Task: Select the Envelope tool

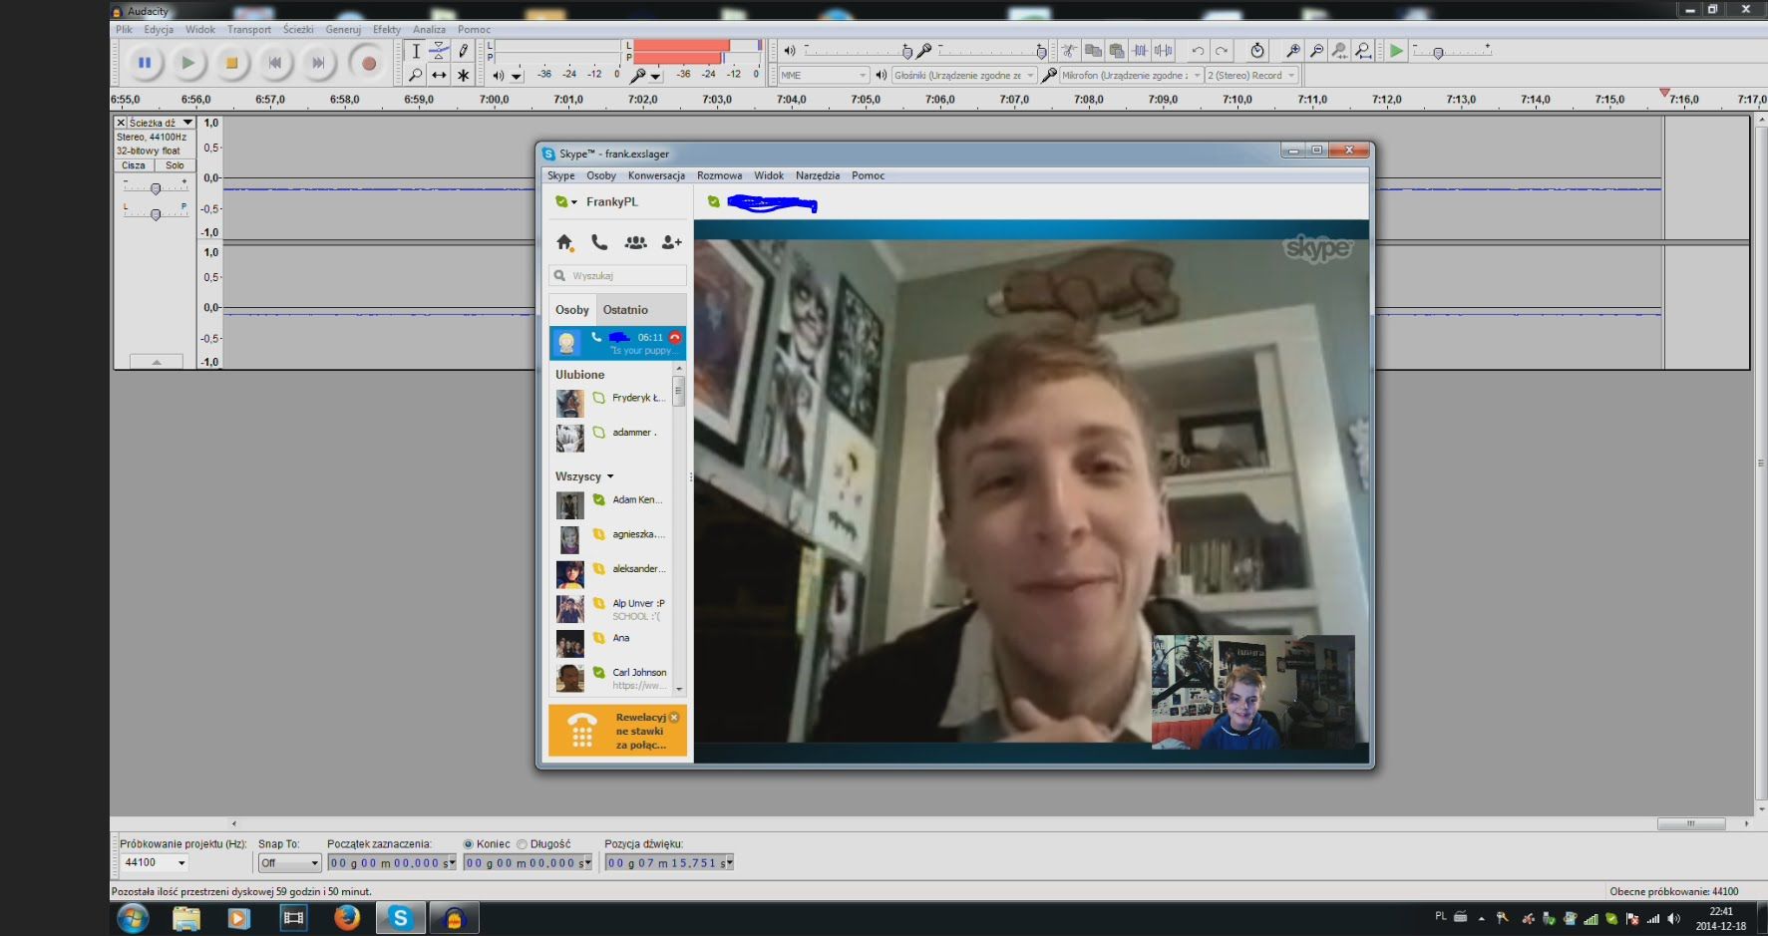Action: point(439,51)
